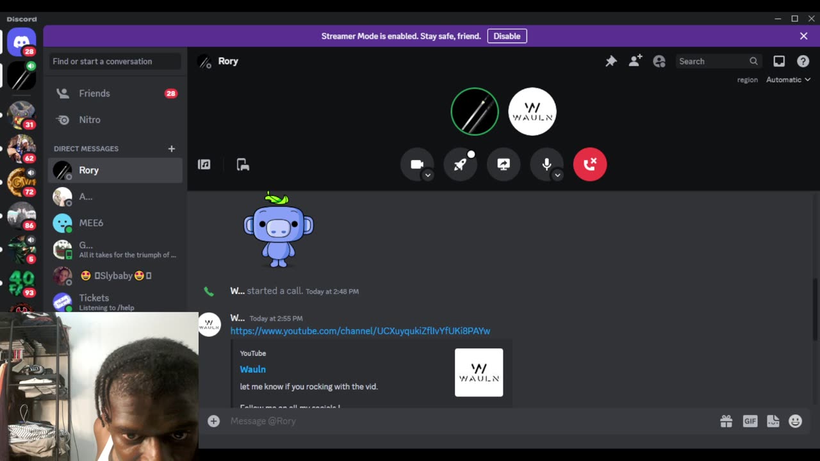Open GIF picker button
Viewport: 820px width, 461px height.
pyautogui.click(x=750, y=421)
